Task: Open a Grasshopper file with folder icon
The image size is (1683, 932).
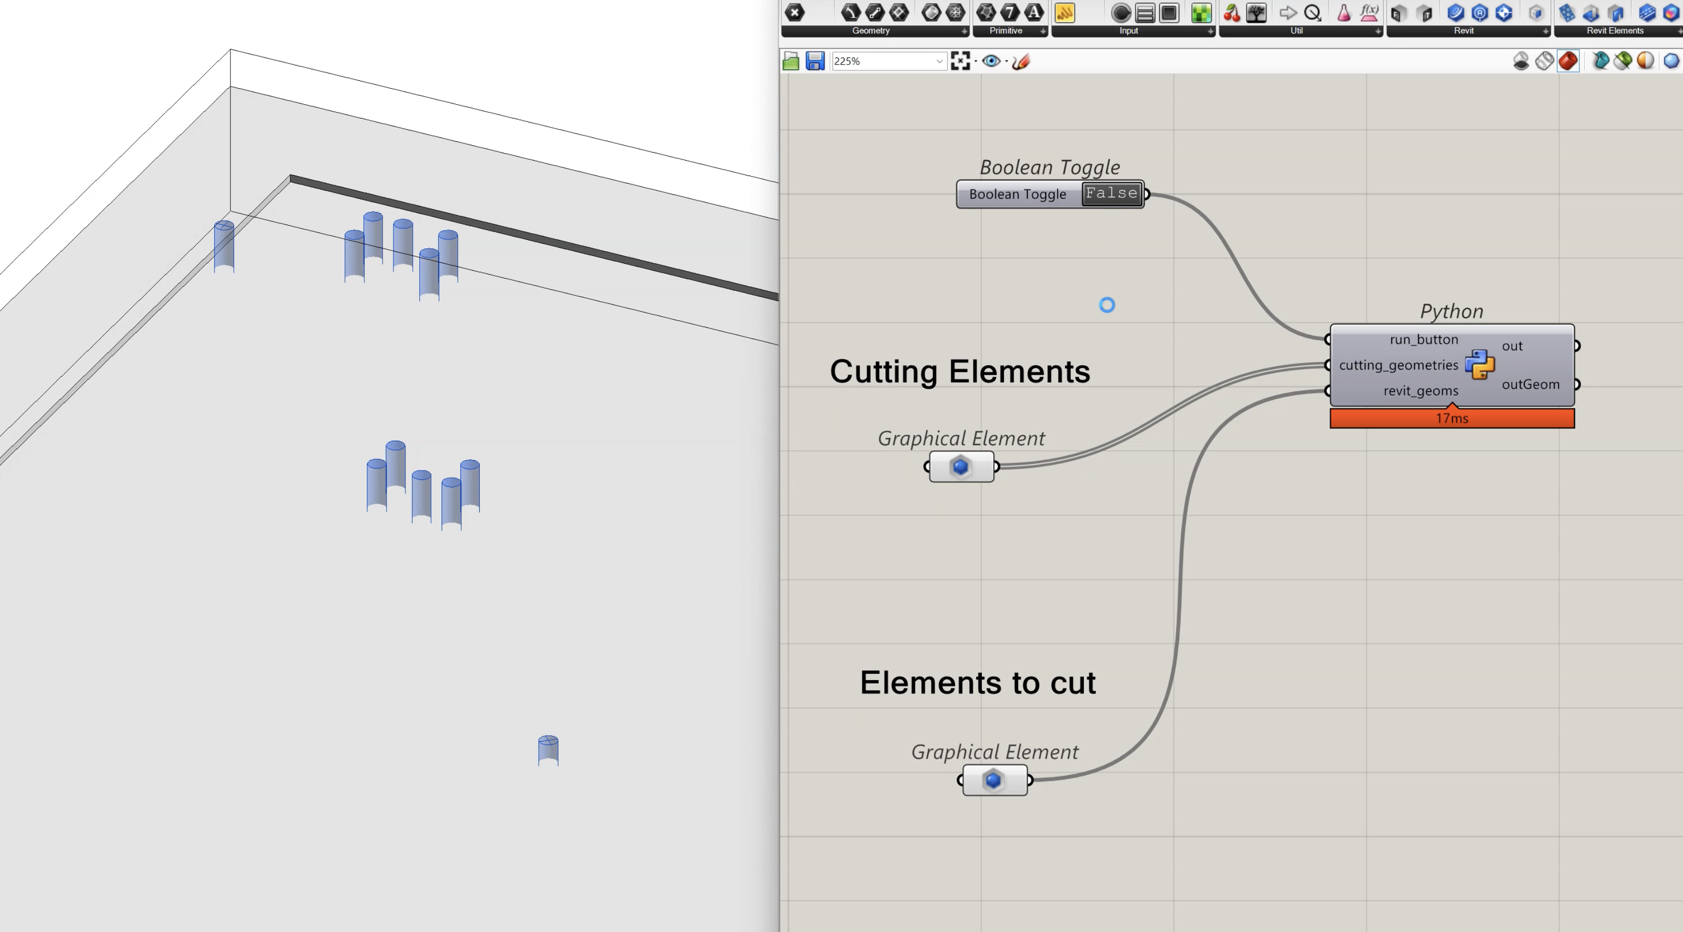Action: pyautogui.click(x=790, y=61)
